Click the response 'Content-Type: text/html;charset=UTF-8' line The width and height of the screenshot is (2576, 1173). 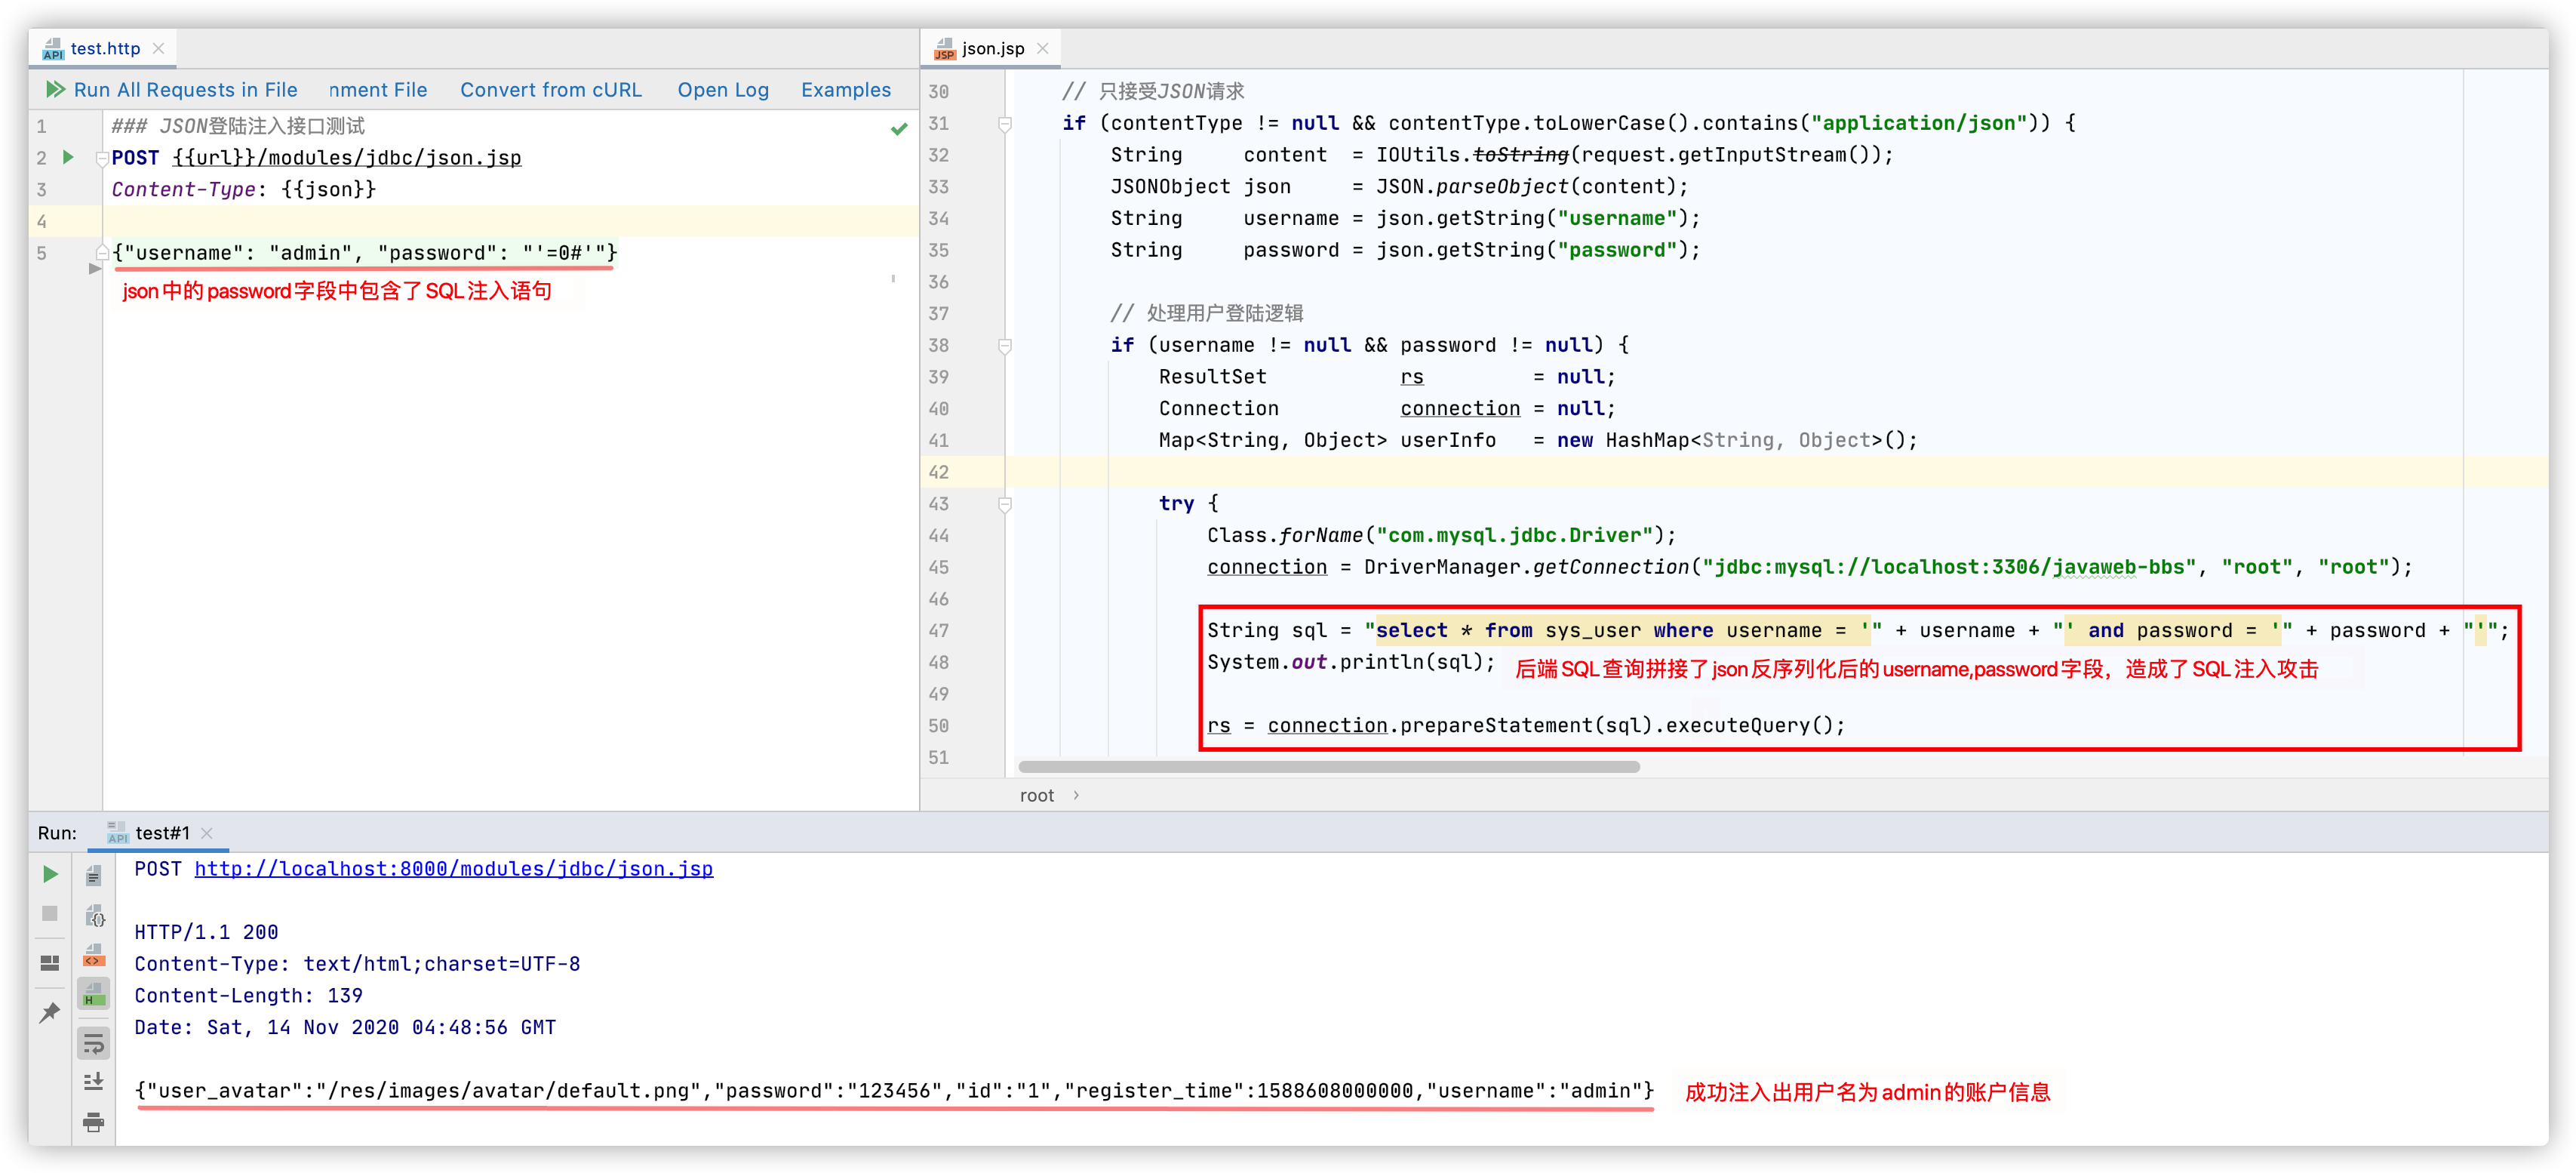[x=357, y=964]
